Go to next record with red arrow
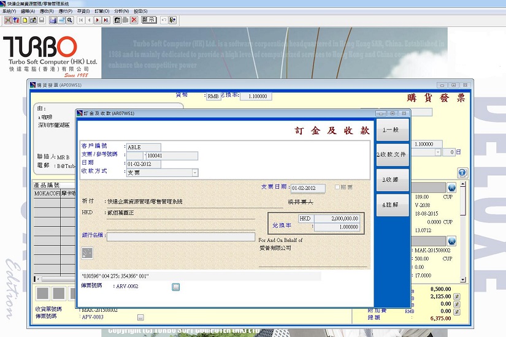The width and height of the screenshot is (506, 337). coord(97,20)
